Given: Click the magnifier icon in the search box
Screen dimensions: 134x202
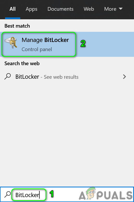Looking at the screenshot, I should pyautogui.click(x=8, y=194).
